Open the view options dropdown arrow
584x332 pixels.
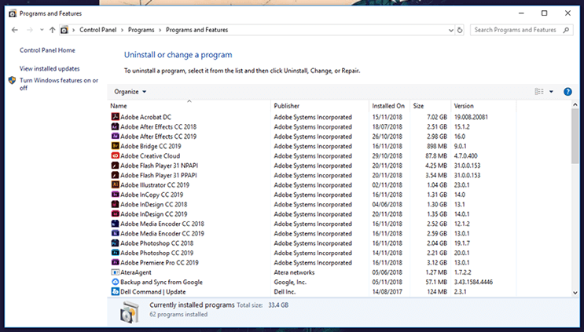(x=551, y=92)
